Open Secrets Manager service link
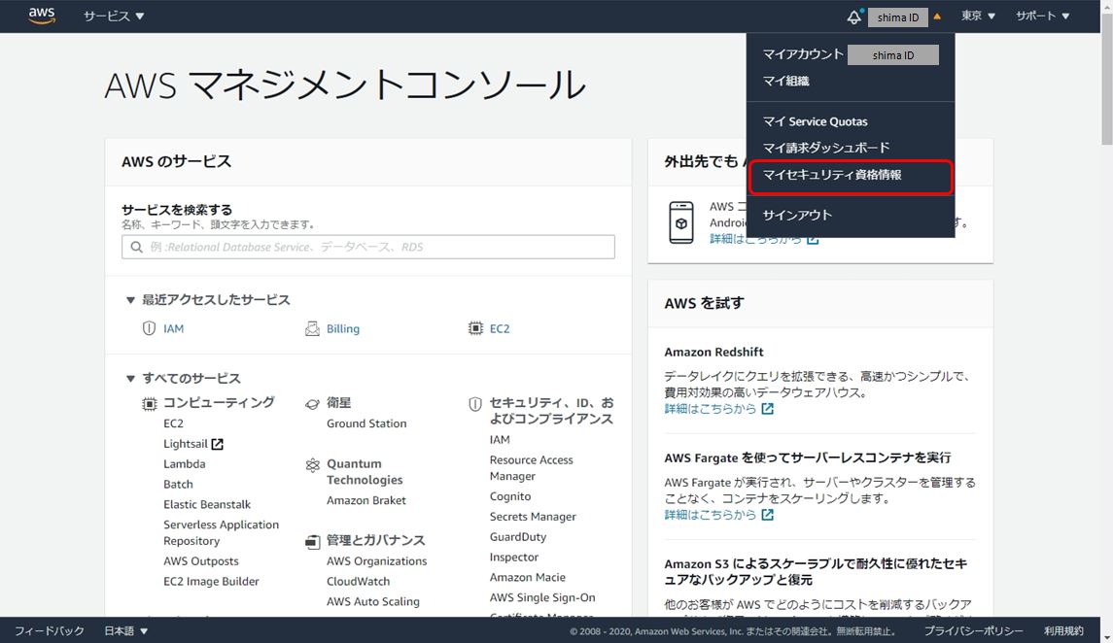This screenshot has width=1113, height=643. click(x=533, y=517)
